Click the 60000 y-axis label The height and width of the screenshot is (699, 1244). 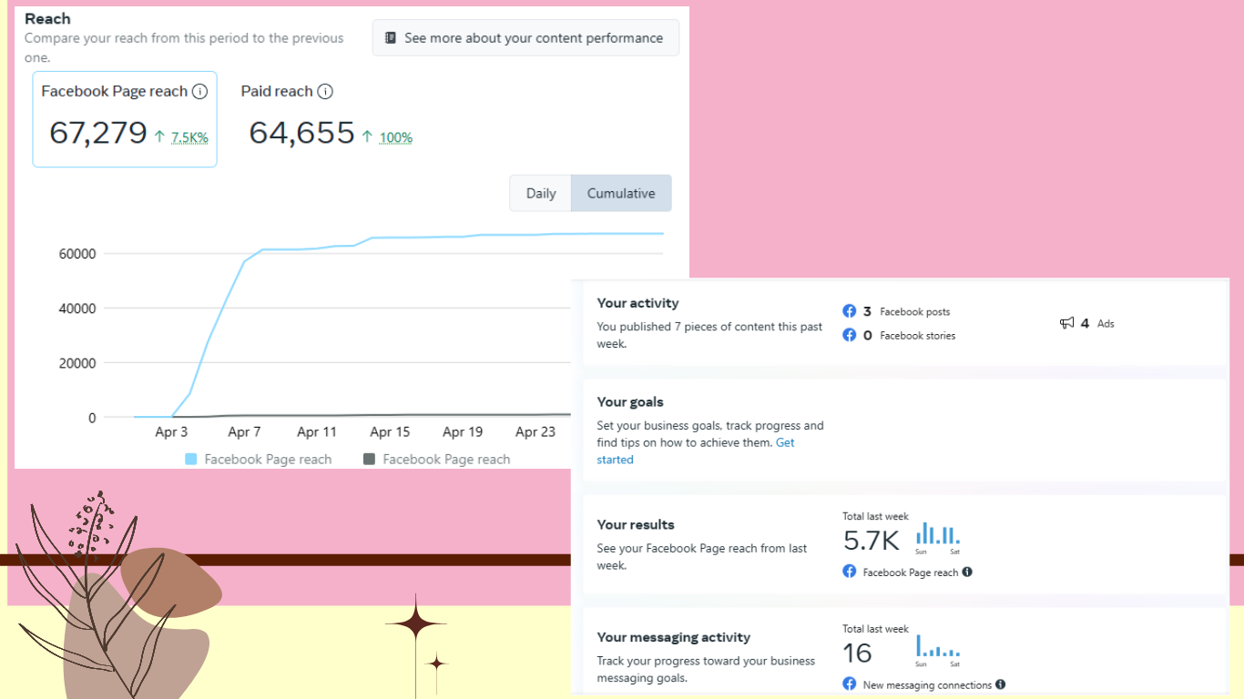point(77,254)
